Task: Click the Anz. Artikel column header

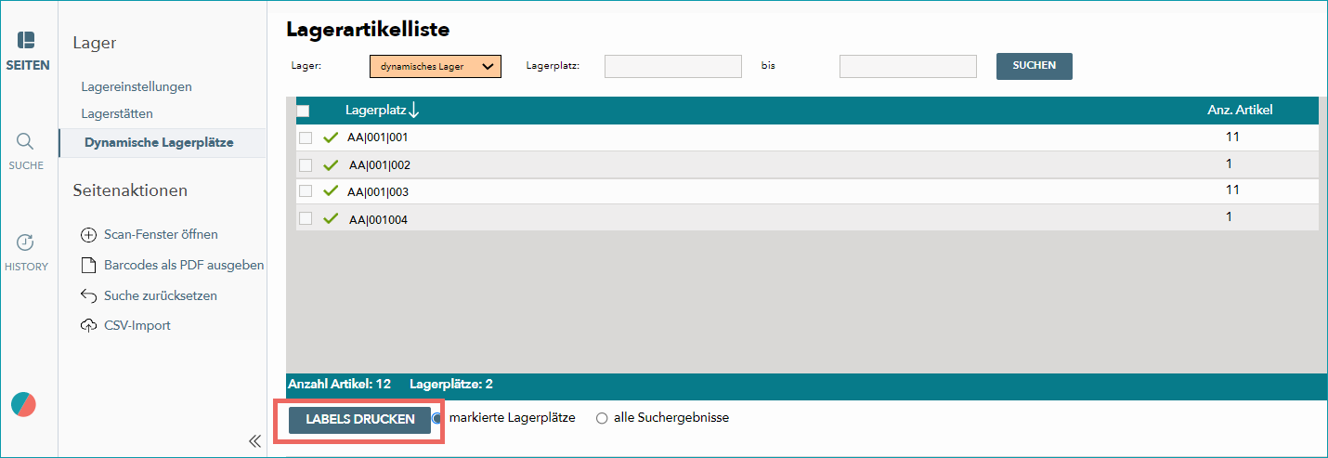Action: coord(1240,110)
